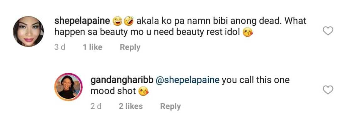This screenshot has width=352, height=129.
Task: Click the rolling-laughing emoji before "akala"
Action: (128, 21)
